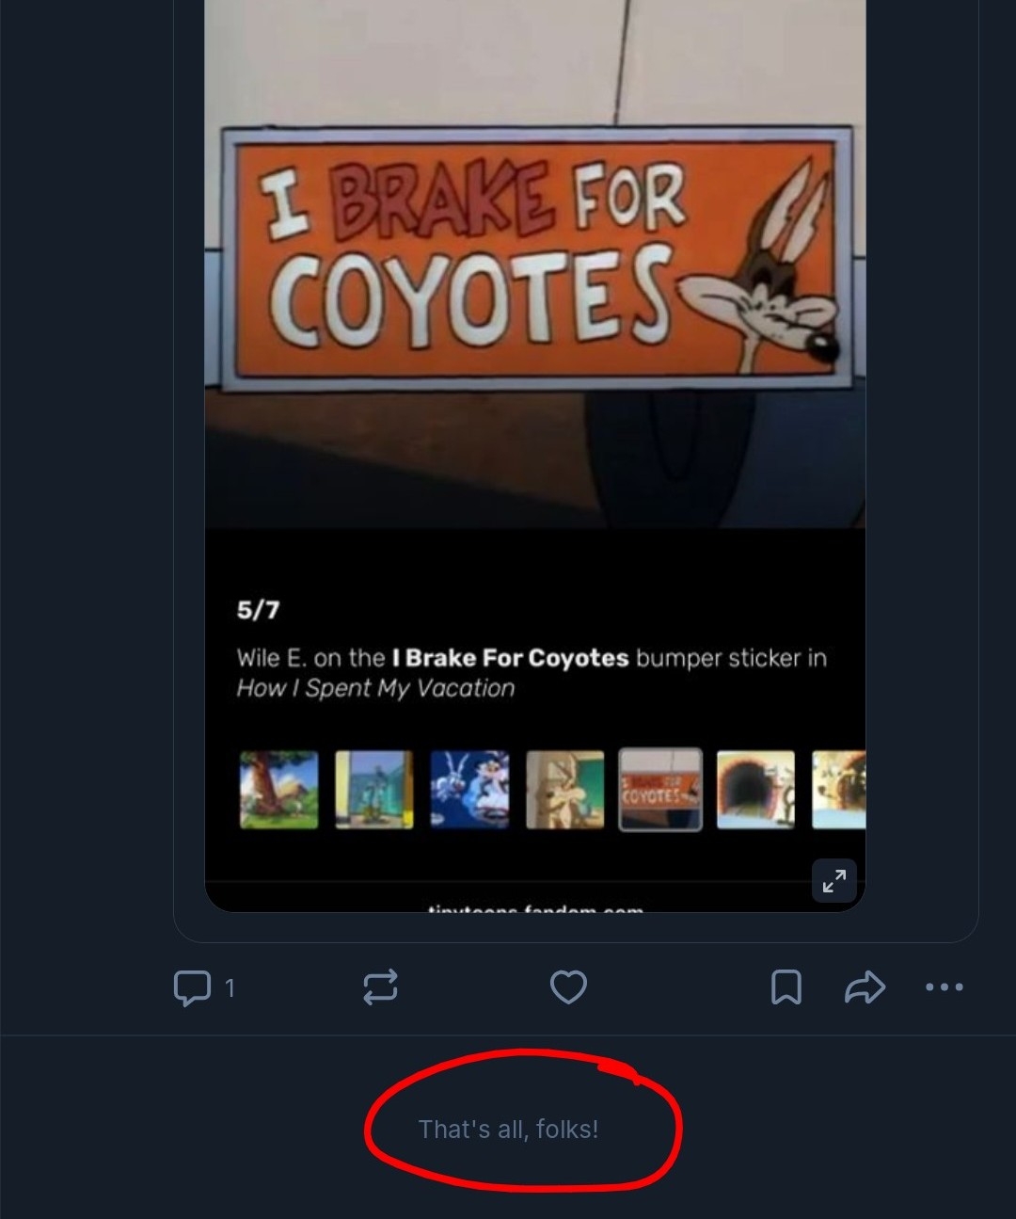The image size is (1016, 1219).
Task: Click the "How I Spent My Vacation" title
Action: 375,689
